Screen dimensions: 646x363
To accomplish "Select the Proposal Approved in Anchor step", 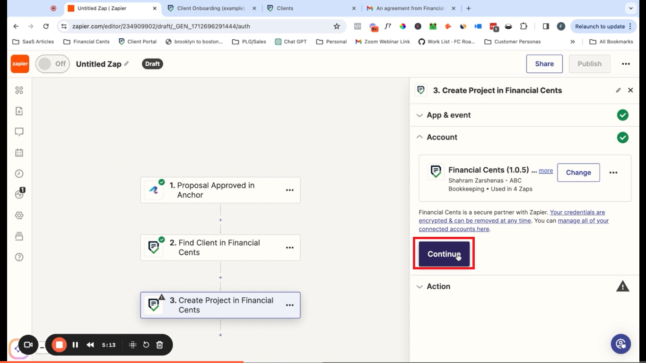I will click(220, 190).
